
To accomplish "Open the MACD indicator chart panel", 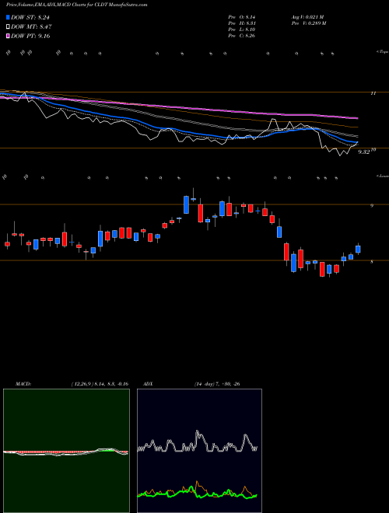I will point(66,451).
